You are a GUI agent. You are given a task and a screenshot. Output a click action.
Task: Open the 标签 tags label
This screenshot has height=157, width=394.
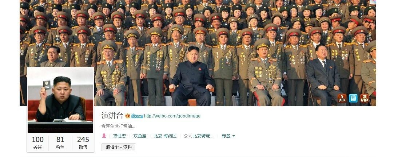[226, 136]
